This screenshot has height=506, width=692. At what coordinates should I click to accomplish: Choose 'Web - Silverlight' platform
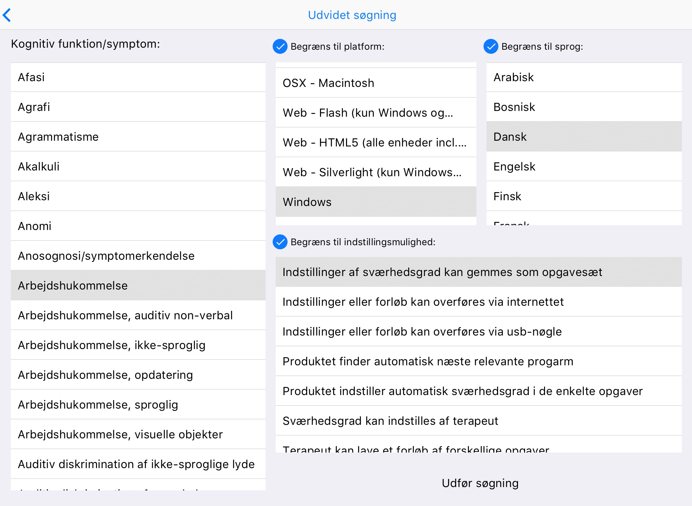[x=376, y=172]
